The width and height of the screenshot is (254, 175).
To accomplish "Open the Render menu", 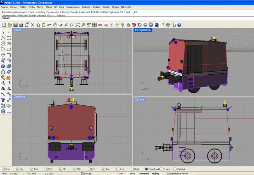I will [x=106, y=7].
